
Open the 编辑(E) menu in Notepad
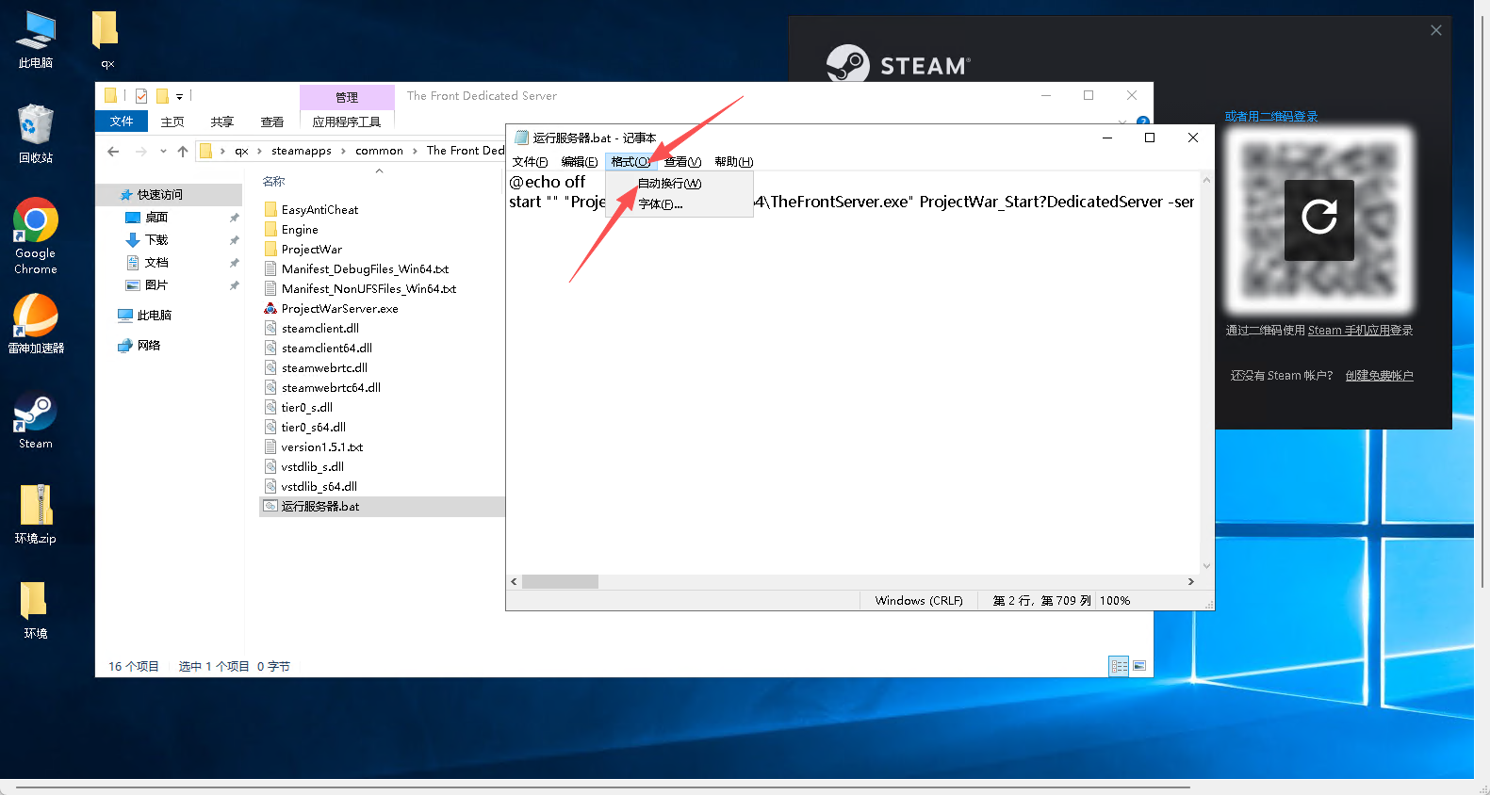[x=579, y=162]
